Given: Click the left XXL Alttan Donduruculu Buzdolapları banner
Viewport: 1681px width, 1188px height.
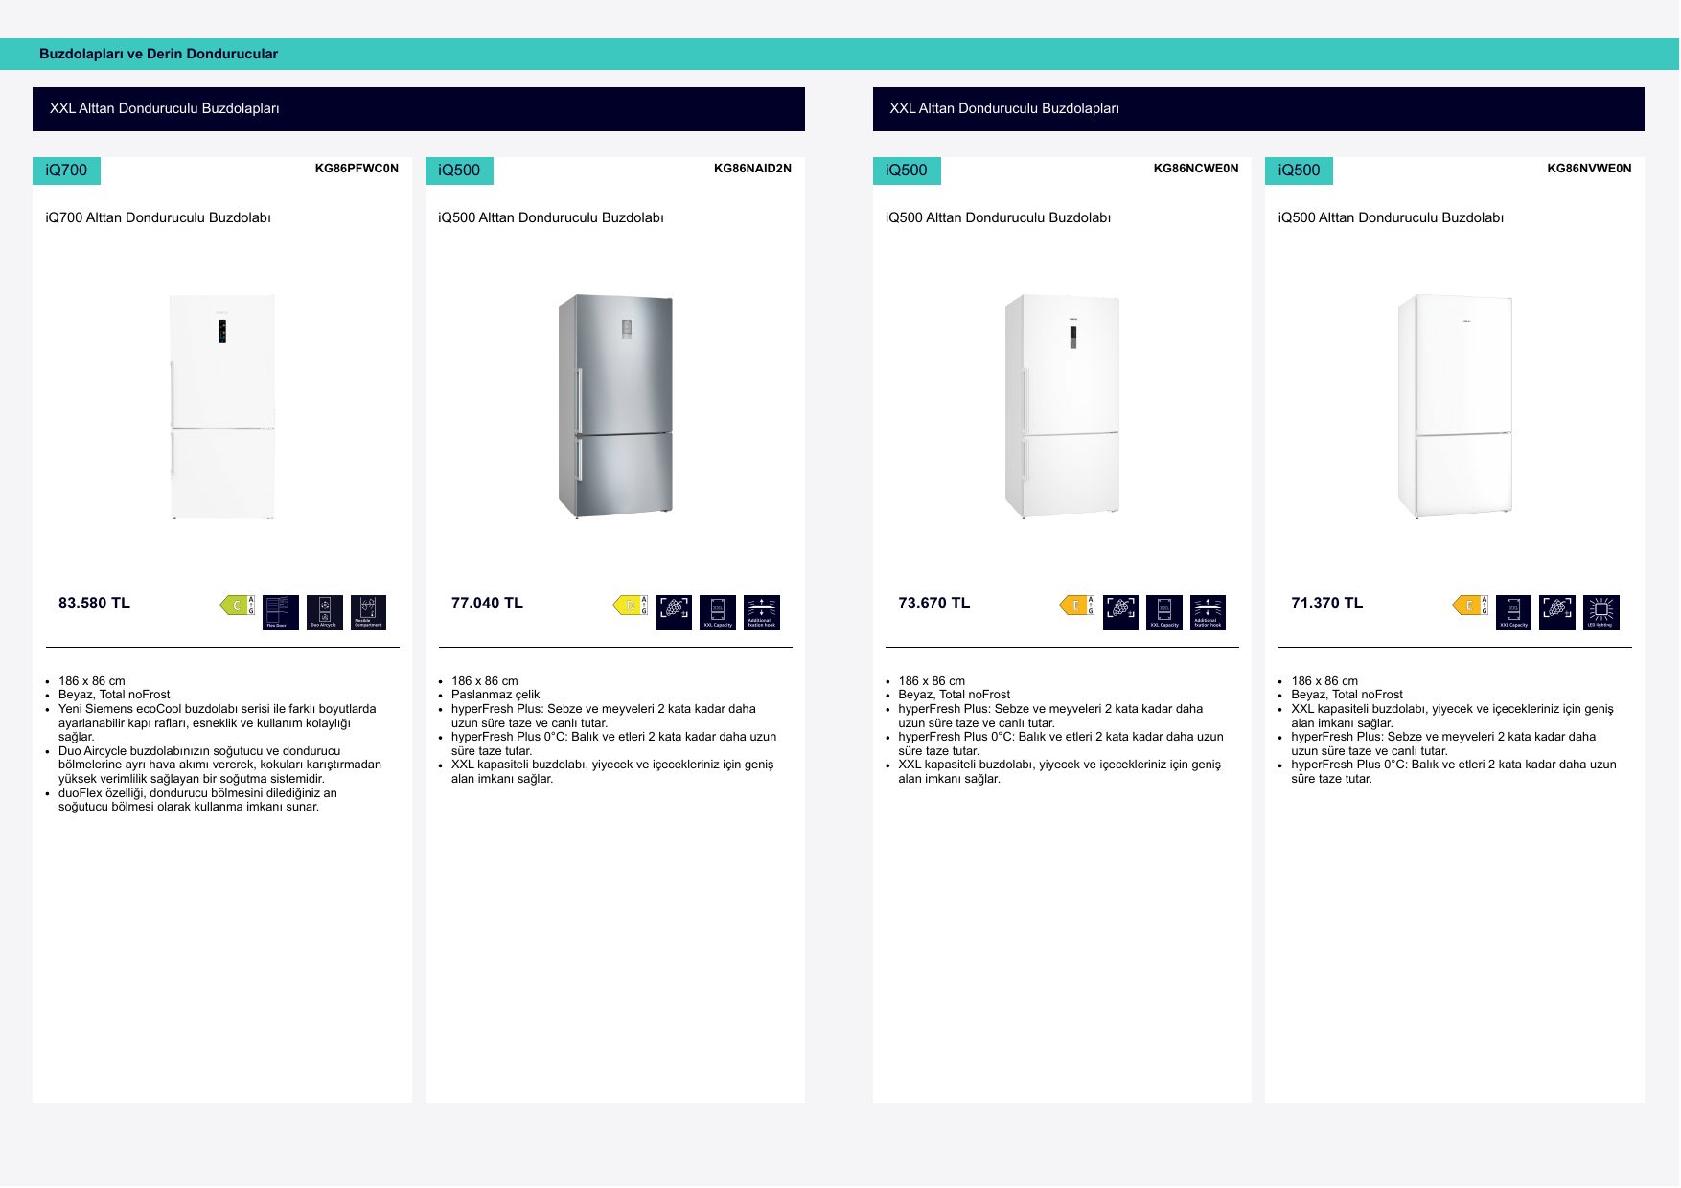Looking at the screenshot, I should (419, 109).
